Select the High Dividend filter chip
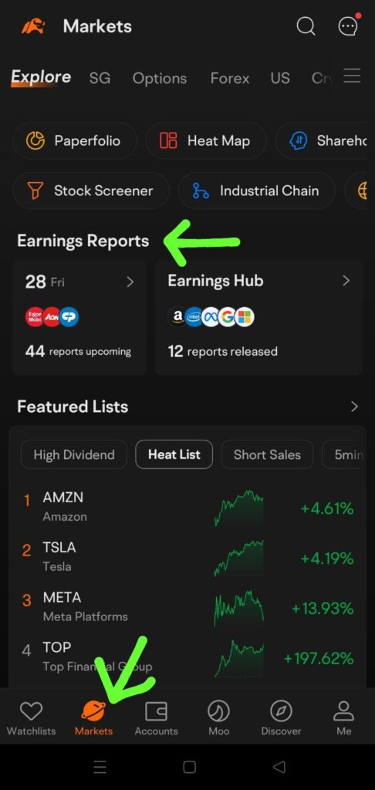Screen dimensions: 375x790 74,454
